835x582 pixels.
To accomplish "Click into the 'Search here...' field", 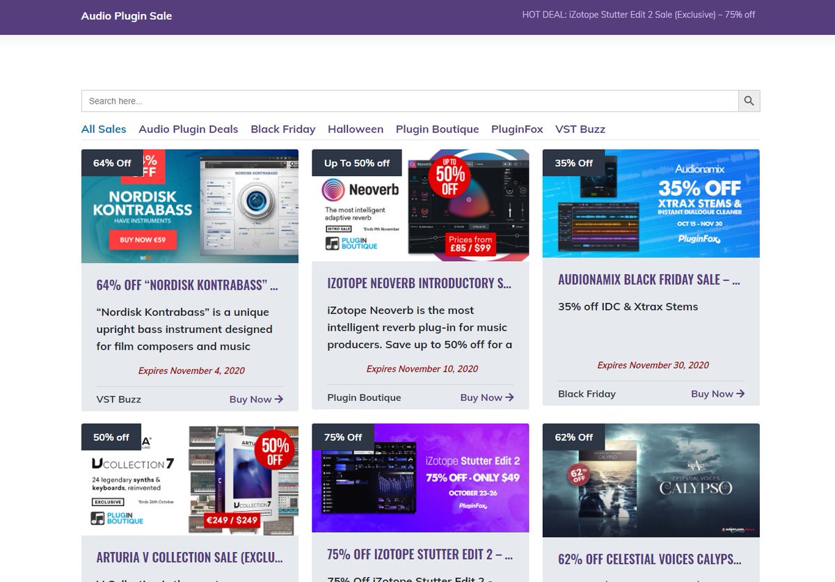I will click(410, 101).
